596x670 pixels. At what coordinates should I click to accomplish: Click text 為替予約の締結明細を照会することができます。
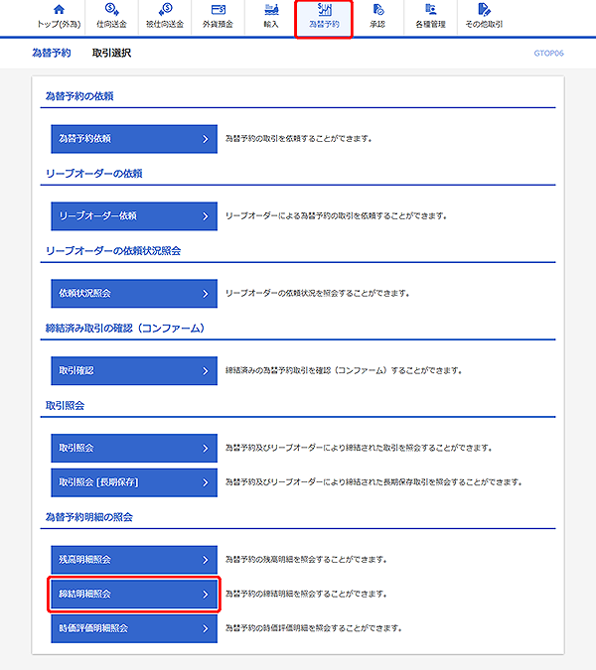click(x=306, y=595)
